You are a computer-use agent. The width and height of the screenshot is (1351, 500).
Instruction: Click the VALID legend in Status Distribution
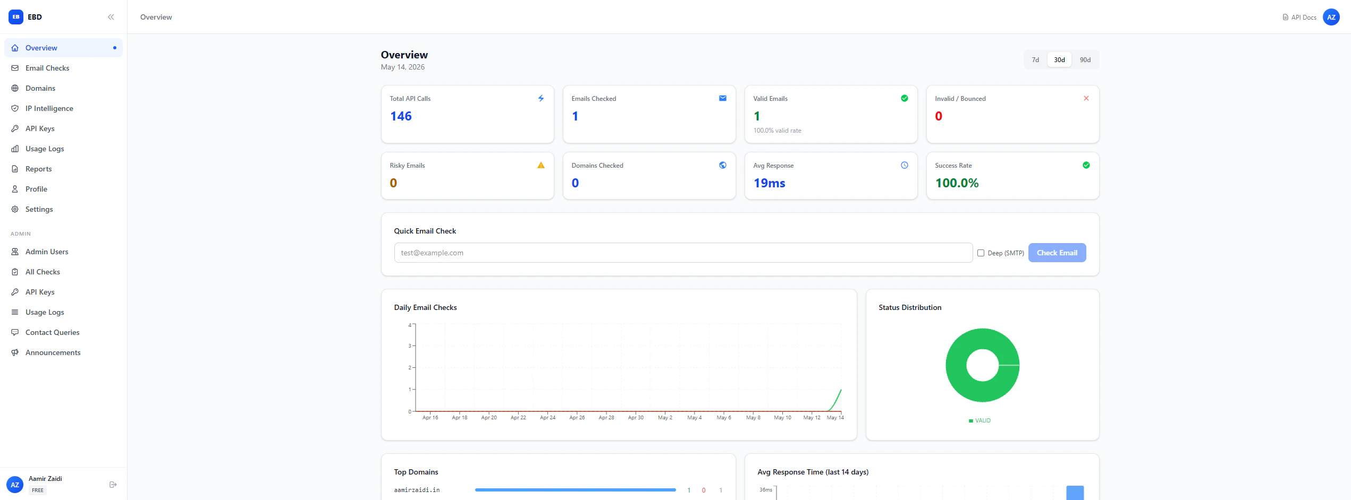980,420
